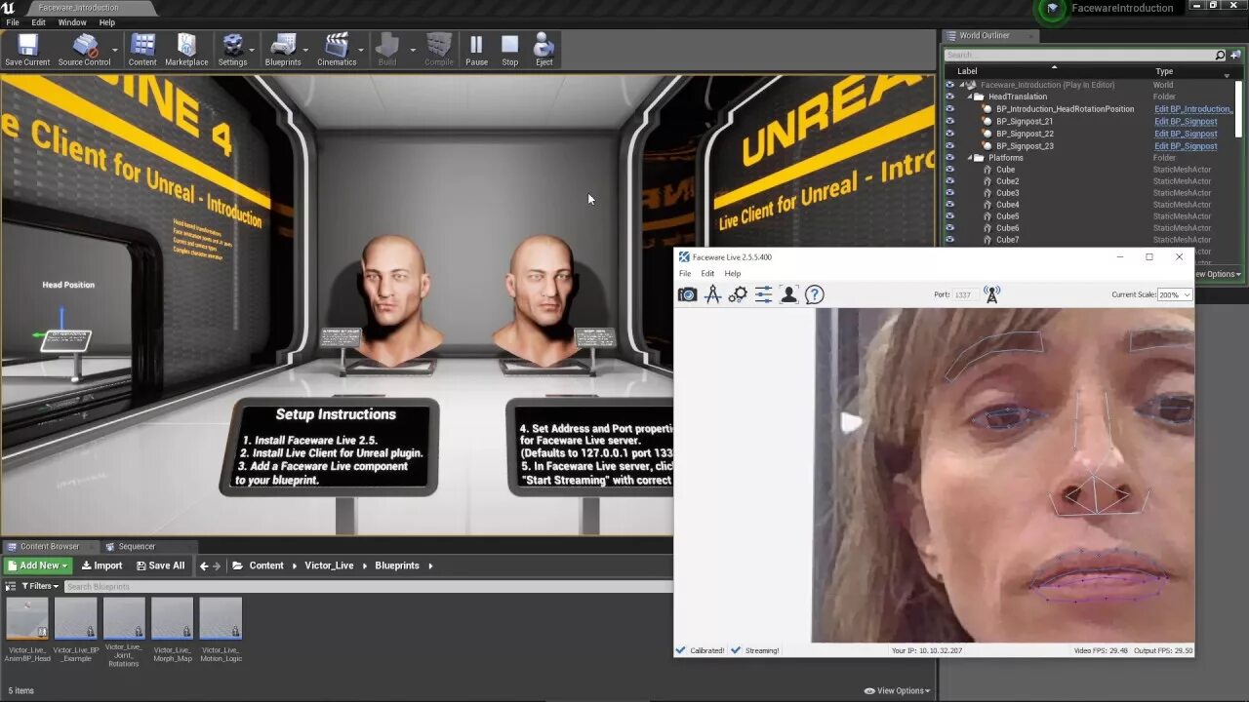Screen dimensions: 1249x702
Task: Stop the play-in-editor session
Action: point(510,50)
